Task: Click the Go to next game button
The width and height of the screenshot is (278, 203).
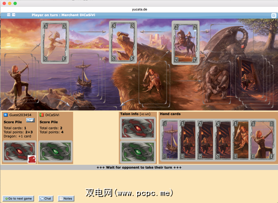Action: (18, 198)
